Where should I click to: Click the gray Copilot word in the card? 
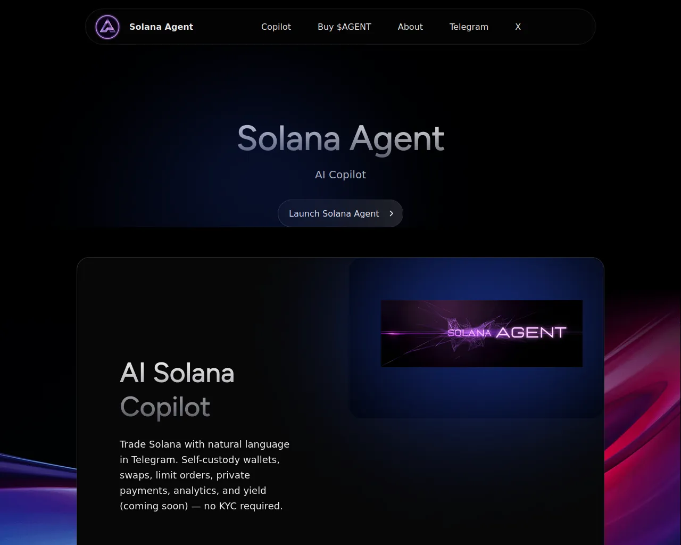(165, 407)
